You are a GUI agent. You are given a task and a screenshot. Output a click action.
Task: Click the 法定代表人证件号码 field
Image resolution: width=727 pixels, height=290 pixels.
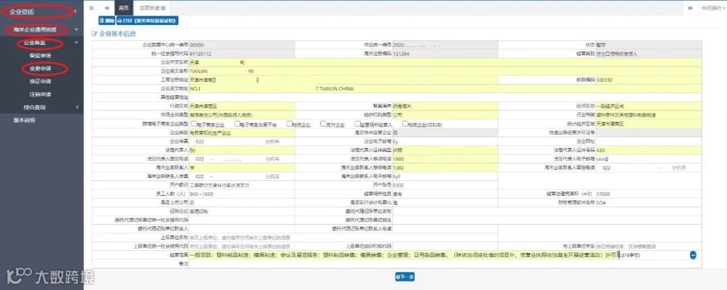(648, 150)
